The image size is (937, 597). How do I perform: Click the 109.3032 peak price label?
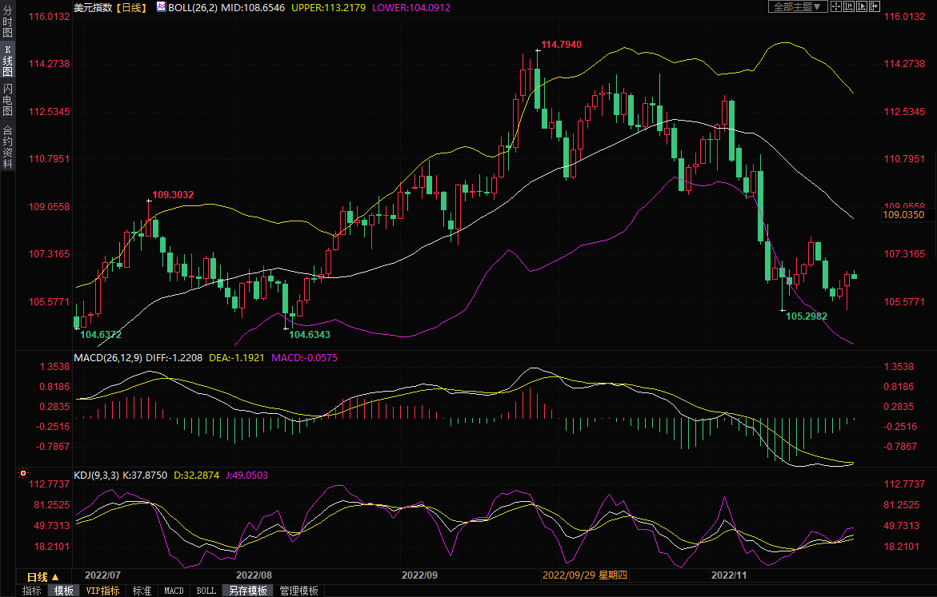(x=173, y=195)
